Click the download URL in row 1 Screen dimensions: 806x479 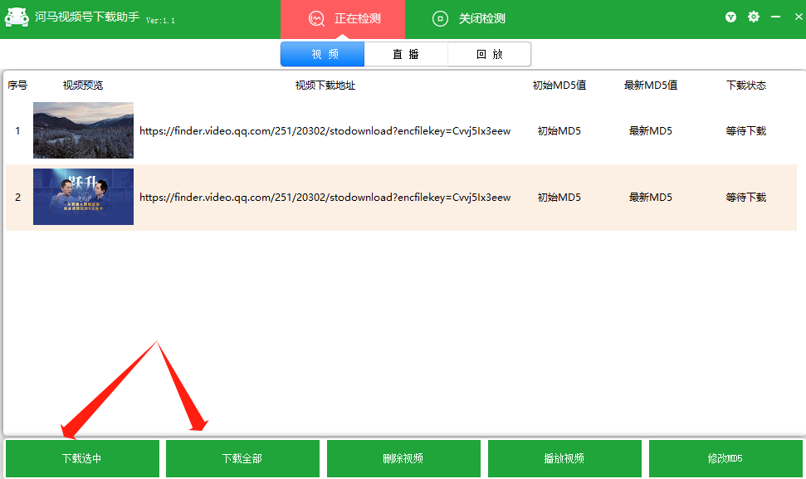coord(325,131)
